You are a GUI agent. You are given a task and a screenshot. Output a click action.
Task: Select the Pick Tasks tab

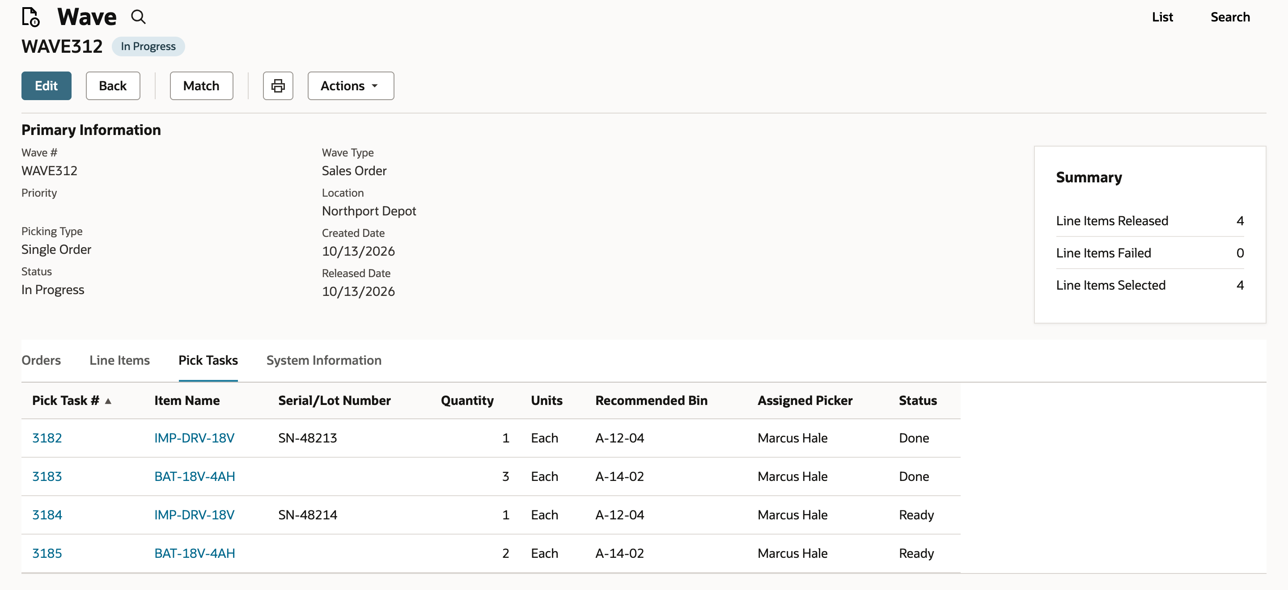pos(208,360)
